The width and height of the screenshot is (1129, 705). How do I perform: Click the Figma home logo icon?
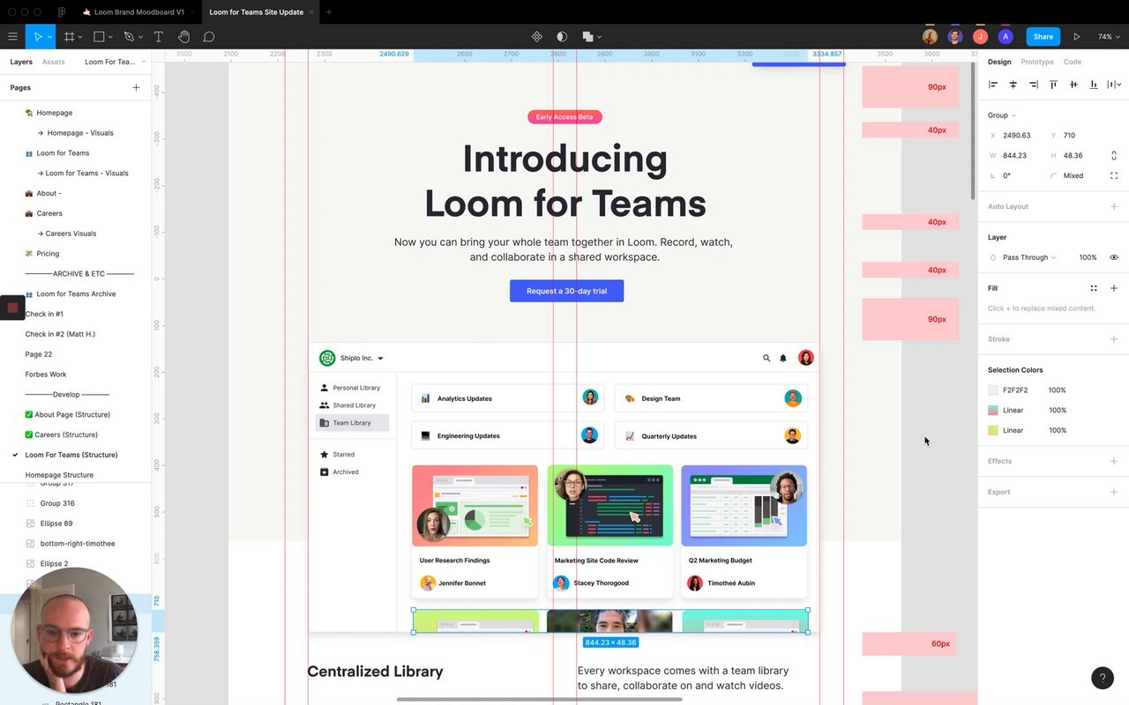61,12
